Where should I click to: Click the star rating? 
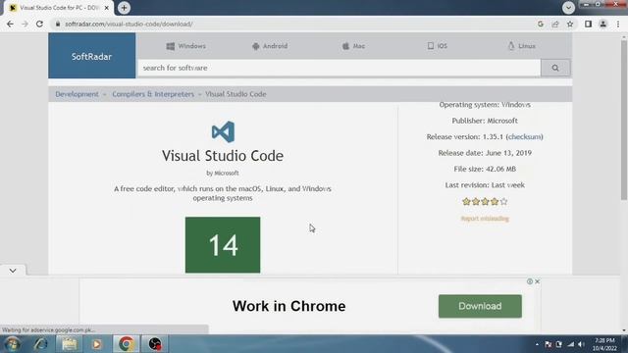[485, 201]
